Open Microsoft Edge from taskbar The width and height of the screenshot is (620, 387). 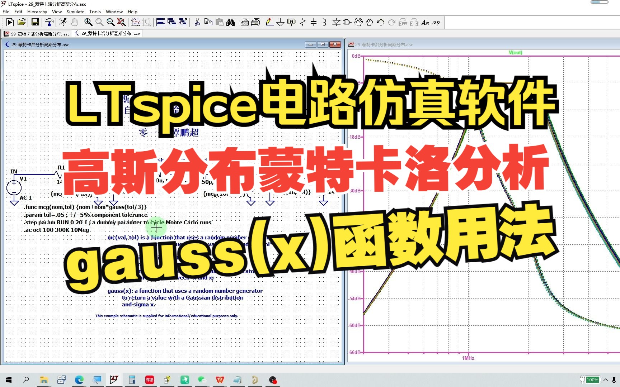tap(79, 380)
